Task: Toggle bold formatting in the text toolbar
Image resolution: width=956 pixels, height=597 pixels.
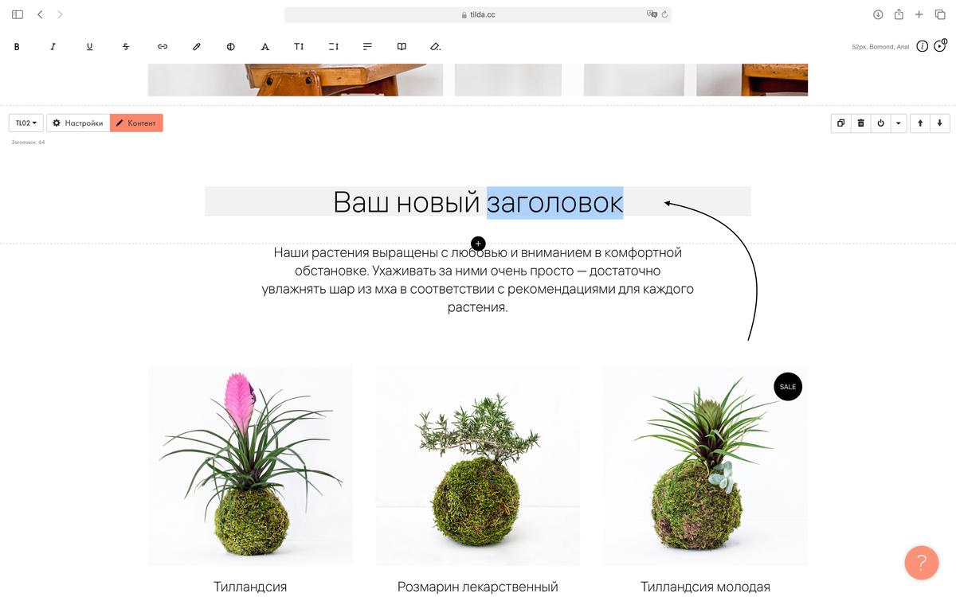Action: tap(17, 46)
